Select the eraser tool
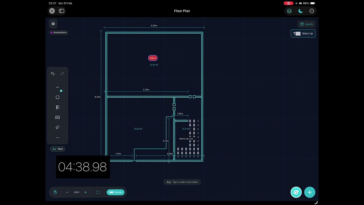Image resolution: width=364 pixels, height=205 pixels. click(x=57, y=127)
